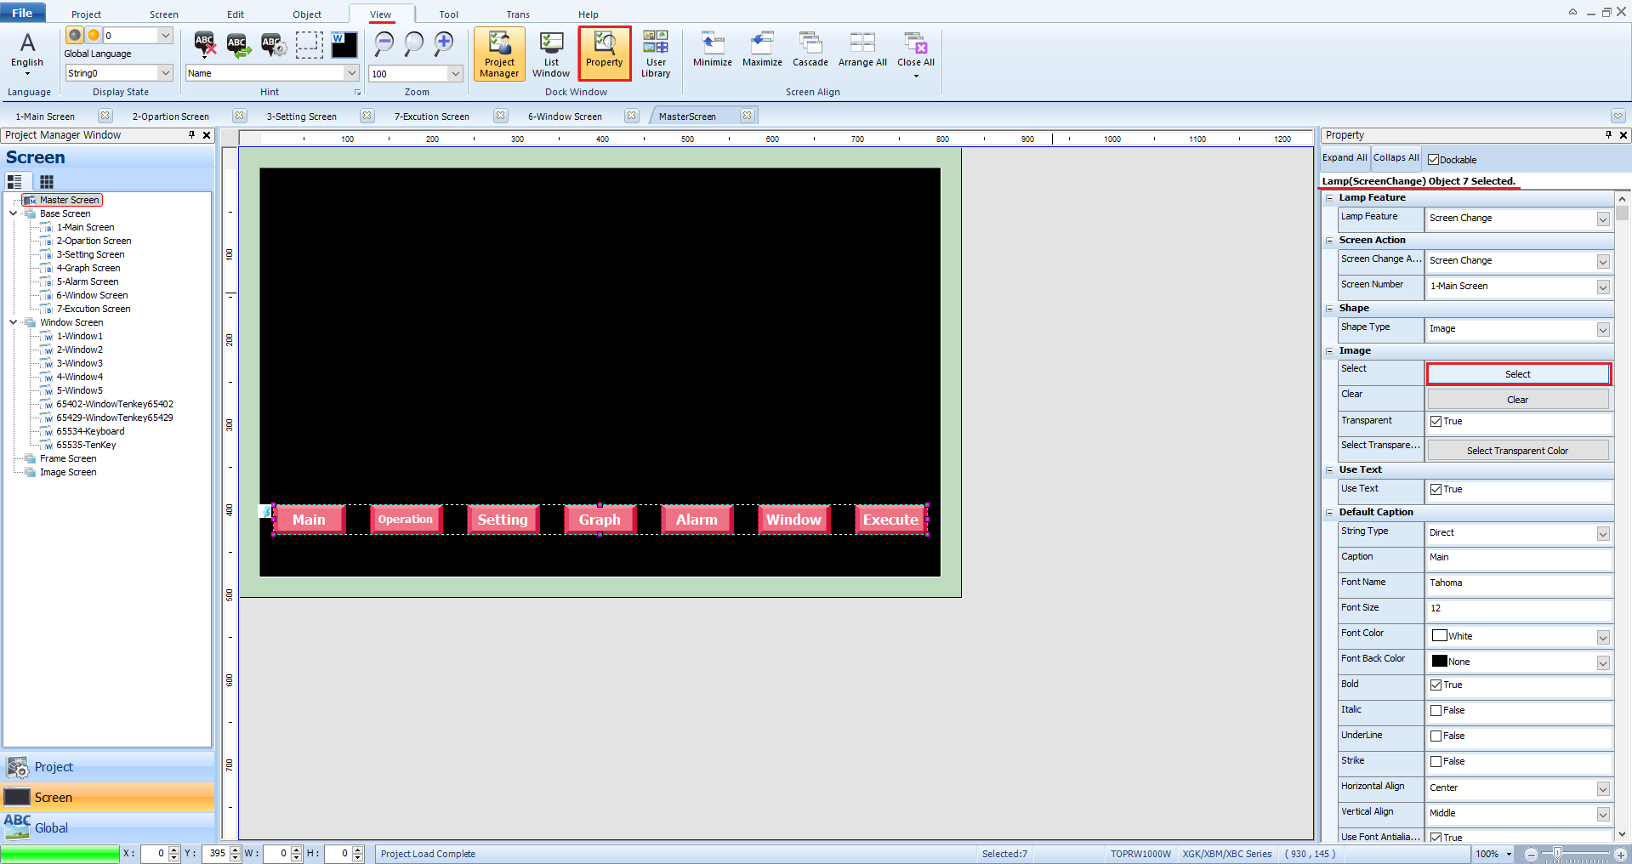Switch to the 6-Window Screen tab
This screenshot has width=1632, height=864.
pos(565,117)
